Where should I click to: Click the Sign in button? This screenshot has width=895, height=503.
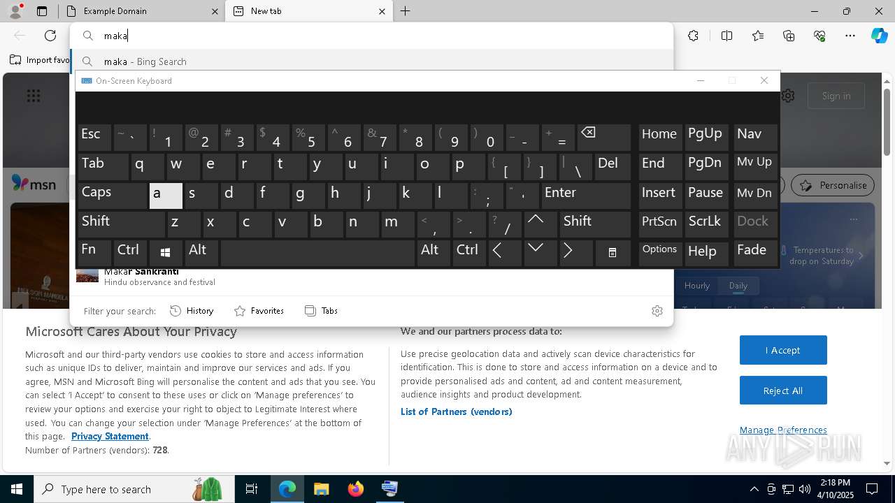pyautogui.click(x=836, y=96)
